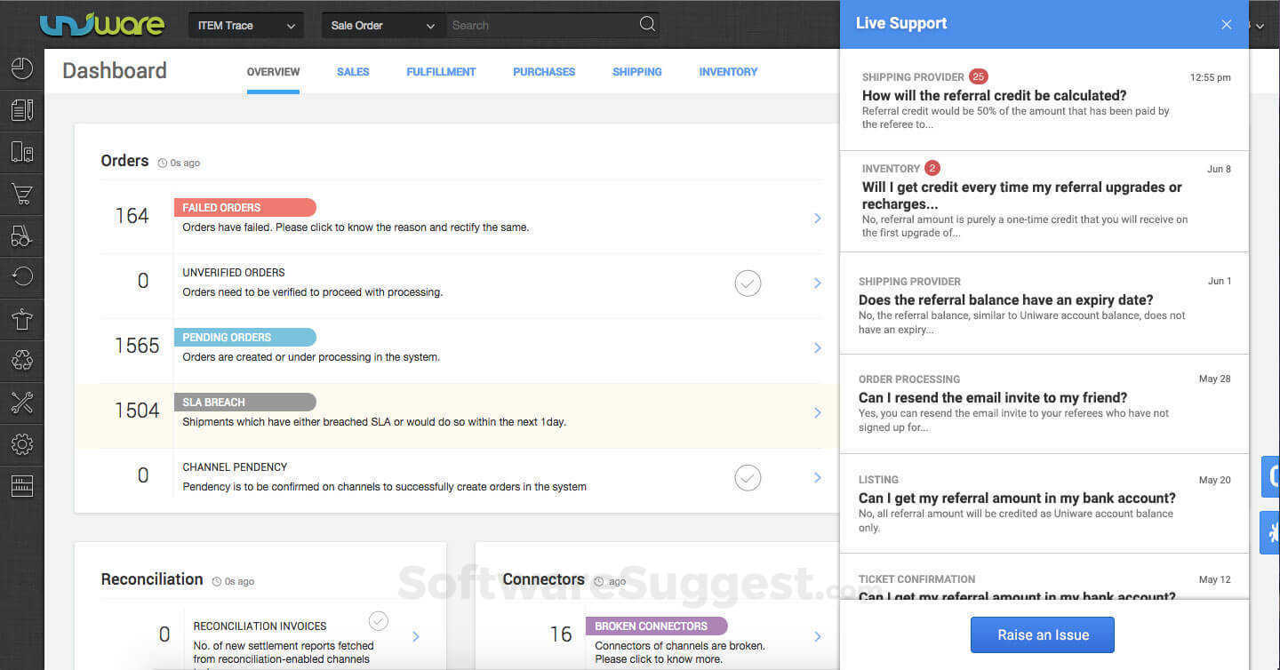
Task: Click the Search input field
Action: coord(542,26)
